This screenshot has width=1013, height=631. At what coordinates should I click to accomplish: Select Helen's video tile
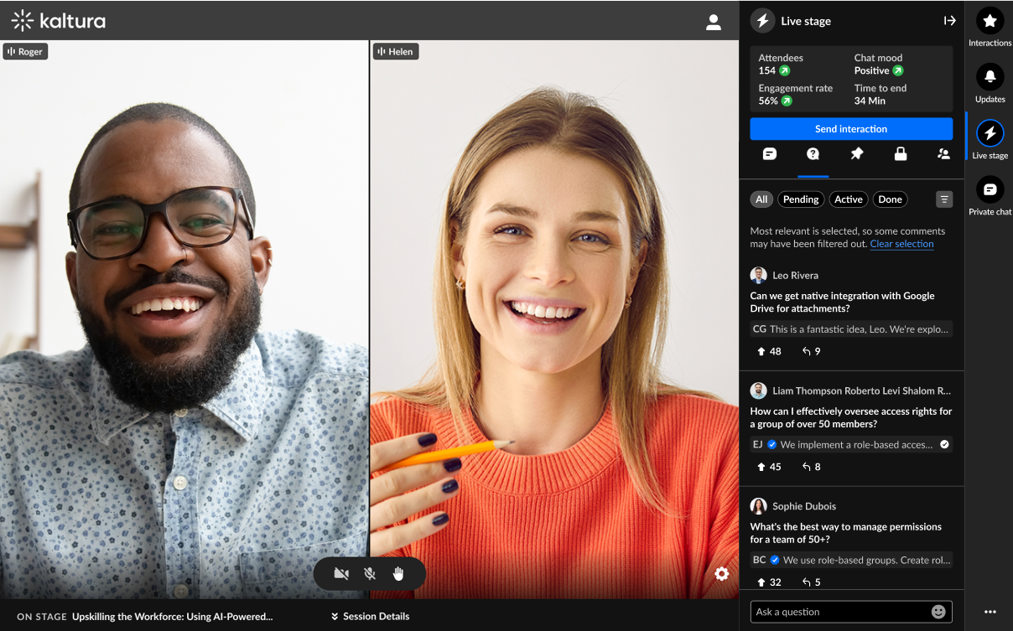pos(554,319)
